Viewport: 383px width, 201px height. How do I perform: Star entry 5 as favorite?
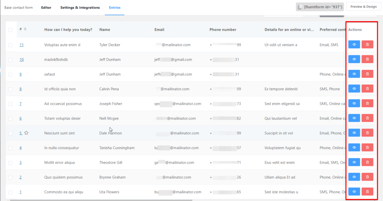(27, 133)
